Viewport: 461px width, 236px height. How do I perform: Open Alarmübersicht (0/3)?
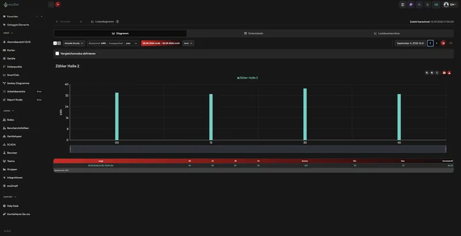point(17,42)
